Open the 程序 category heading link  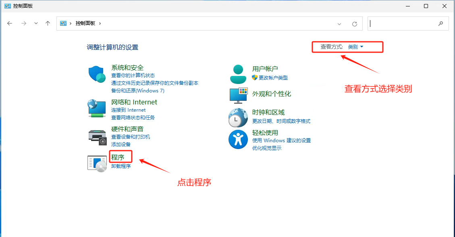click(x=118, y=157)
